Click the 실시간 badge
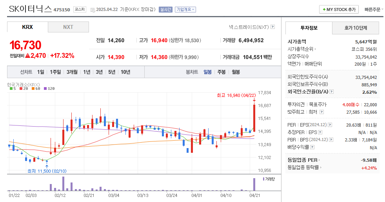 pyautogui.click(x=165, y=9)
